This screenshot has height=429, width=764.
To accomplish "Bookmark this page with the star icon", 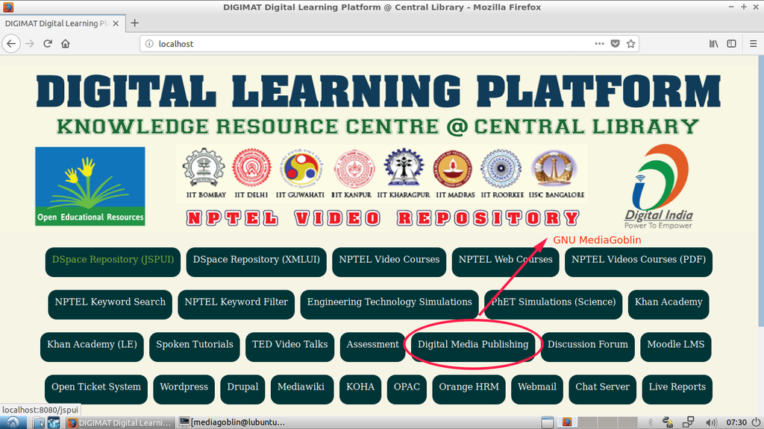I will (x=630, y=44).
